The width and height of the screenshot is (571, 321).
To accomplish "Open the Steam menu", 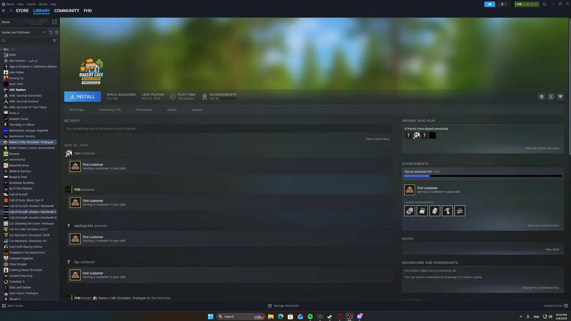I will [x=10, y=4].
